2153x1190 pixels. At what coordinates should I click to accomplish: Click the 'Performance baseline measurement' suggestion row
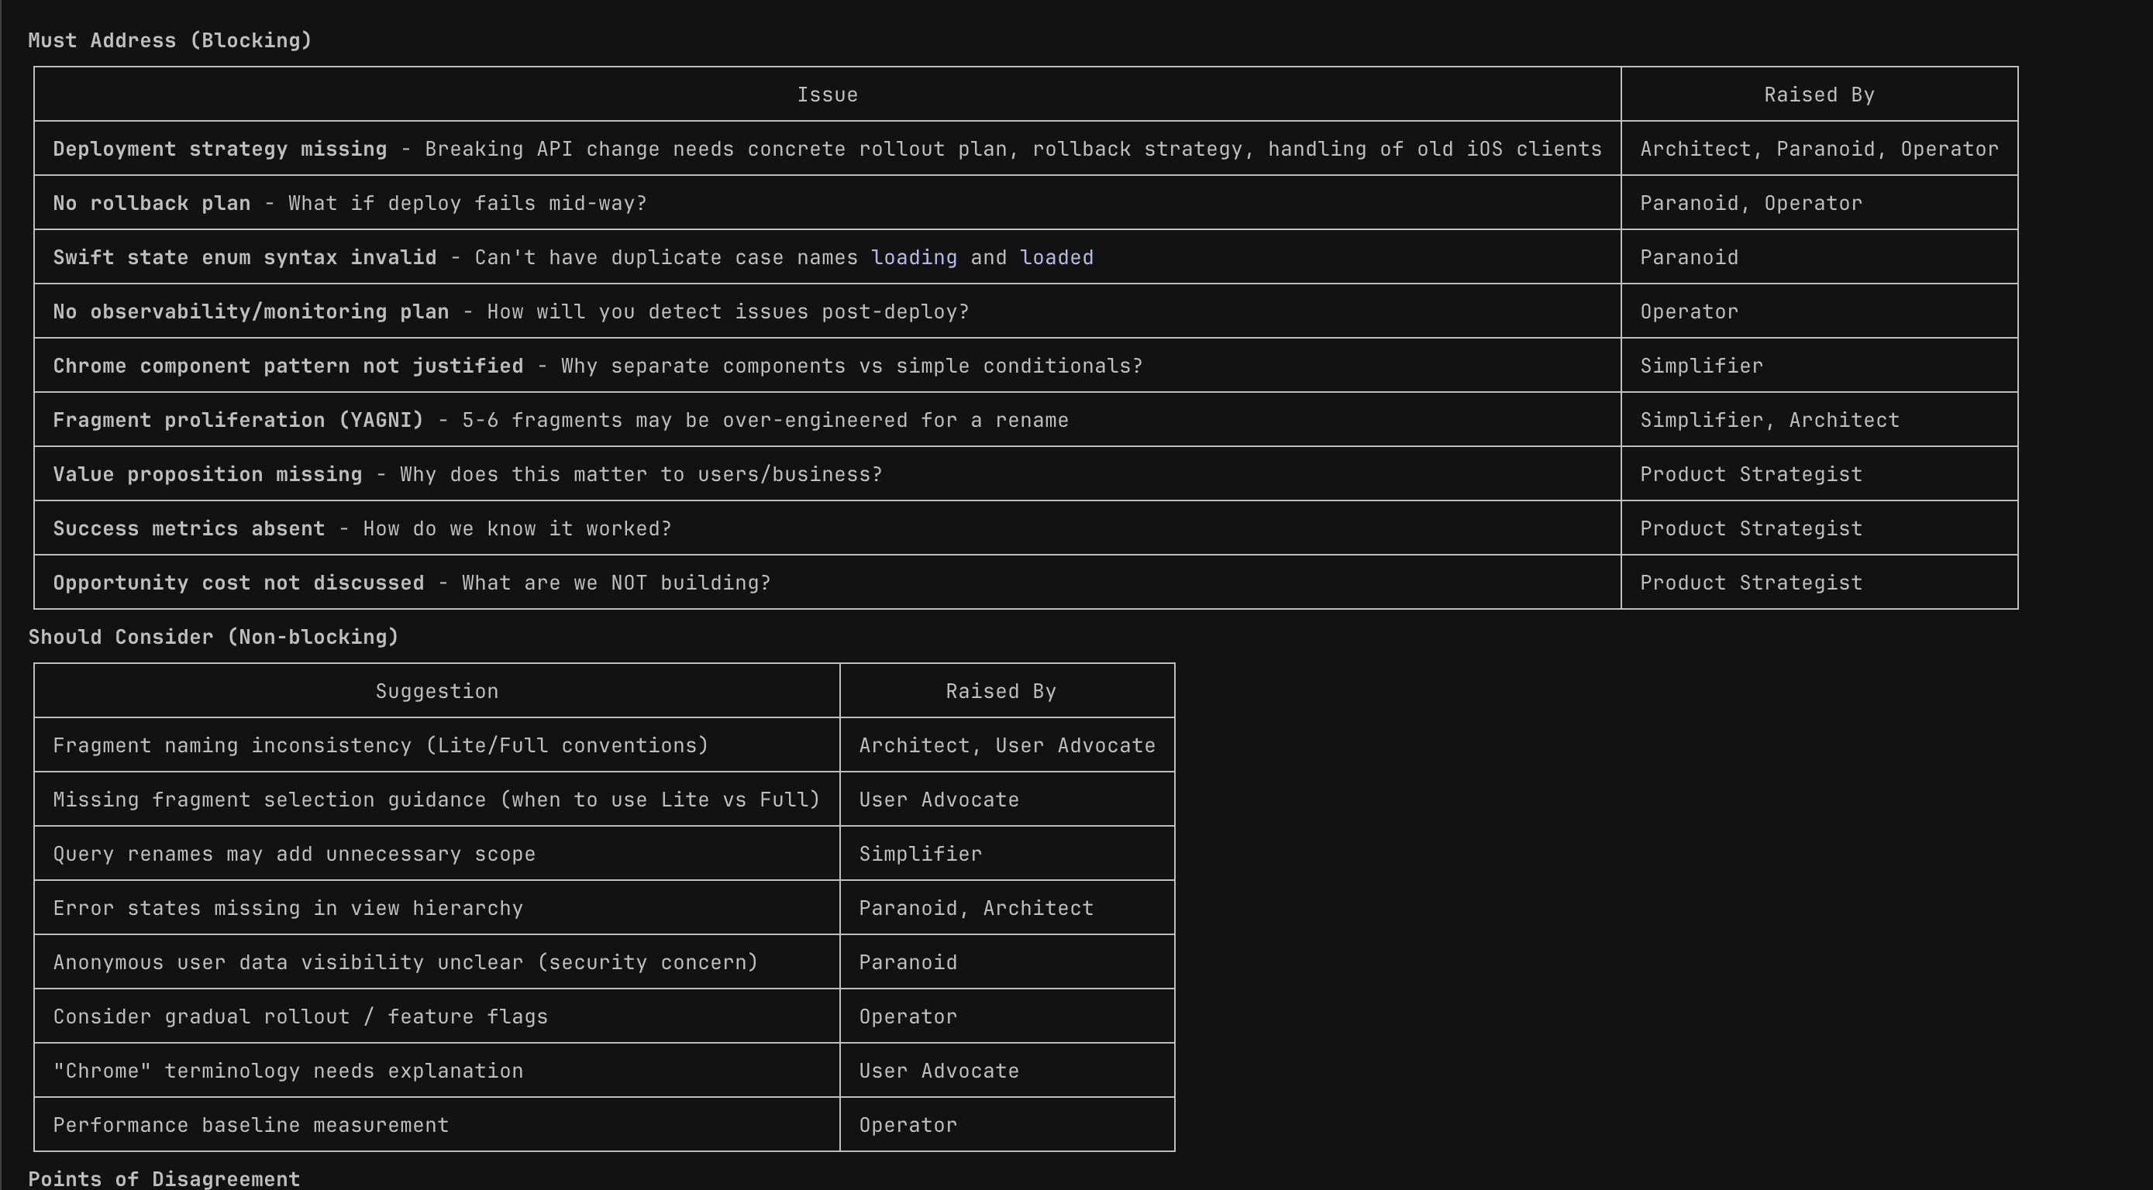click(251, 1125)
